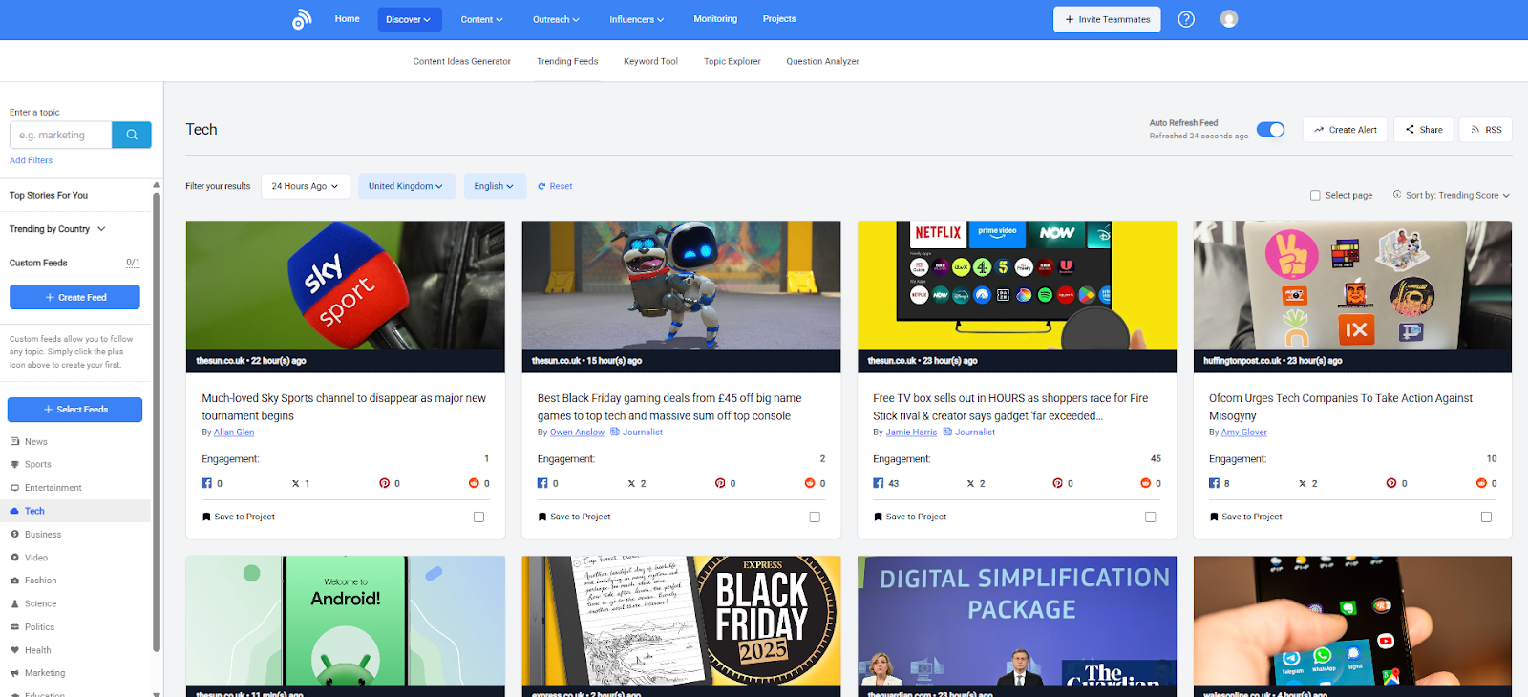Viewport: 1528px width, 697px height.
Task: Click the app logo in header
Action: (x=302, y=19)
